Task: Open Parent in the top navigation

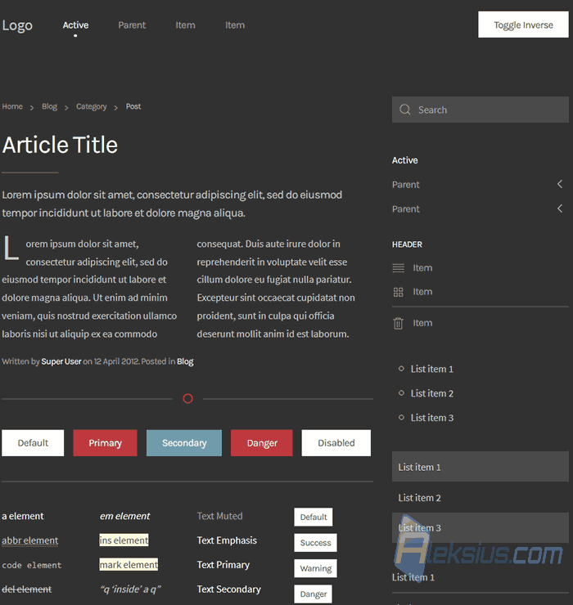Action: 132,25
